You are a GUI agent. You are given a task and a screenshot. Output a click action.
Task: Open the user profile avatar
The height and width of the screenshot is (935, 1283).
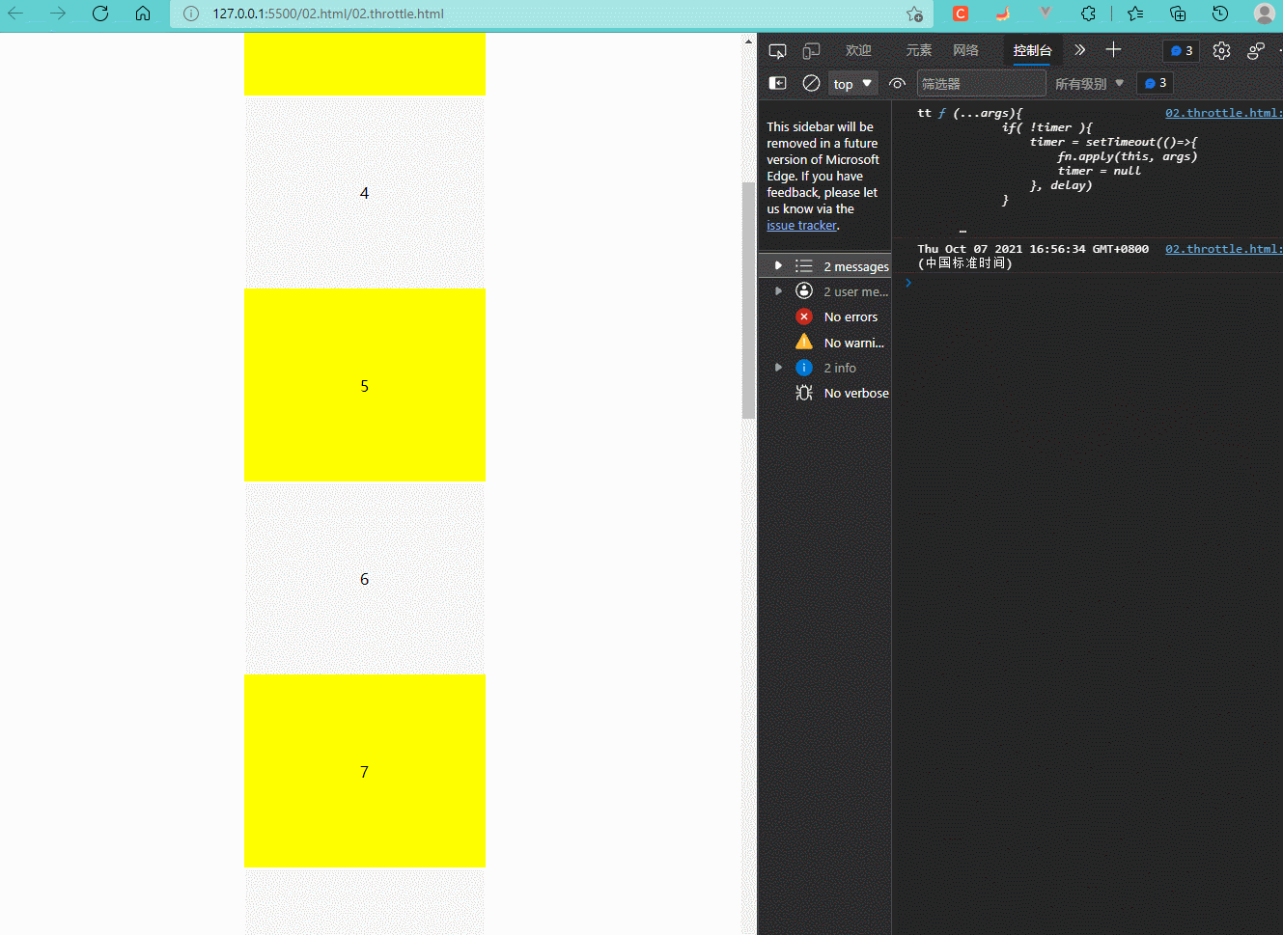pyautogui.click(x=1264, y=14)
